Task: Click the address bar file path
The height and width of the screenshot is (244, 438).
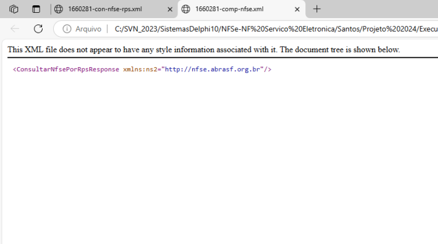Action: click(x=276, y=29)
